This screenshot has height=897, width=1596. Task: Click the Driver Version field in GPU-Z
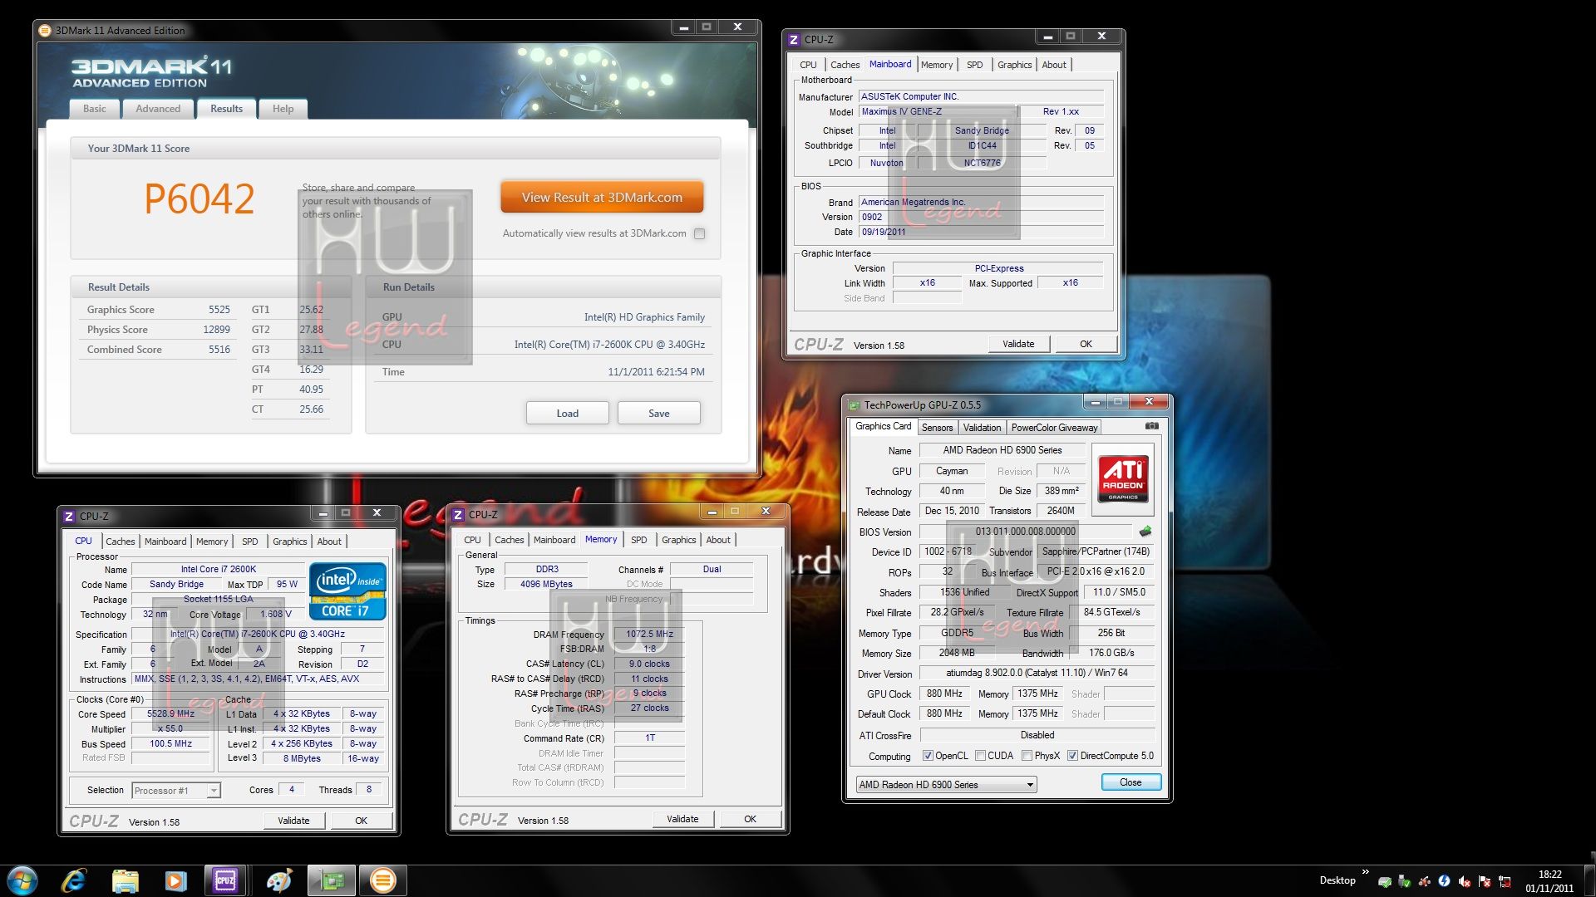tap(1037, 674)
